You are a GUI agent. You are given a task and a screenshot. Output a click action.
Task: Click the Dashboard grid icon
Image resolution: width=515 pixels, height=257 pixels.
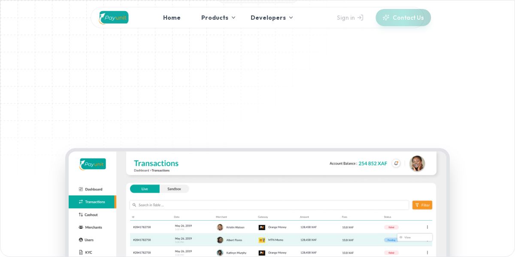point(81,189)
